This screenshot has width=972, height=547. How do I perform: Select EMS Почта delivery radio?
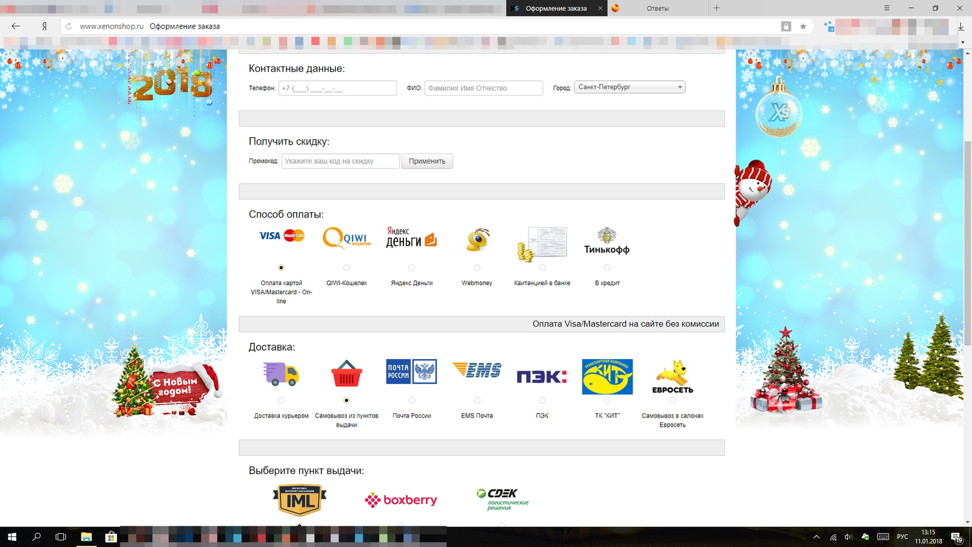pos(477,401)
